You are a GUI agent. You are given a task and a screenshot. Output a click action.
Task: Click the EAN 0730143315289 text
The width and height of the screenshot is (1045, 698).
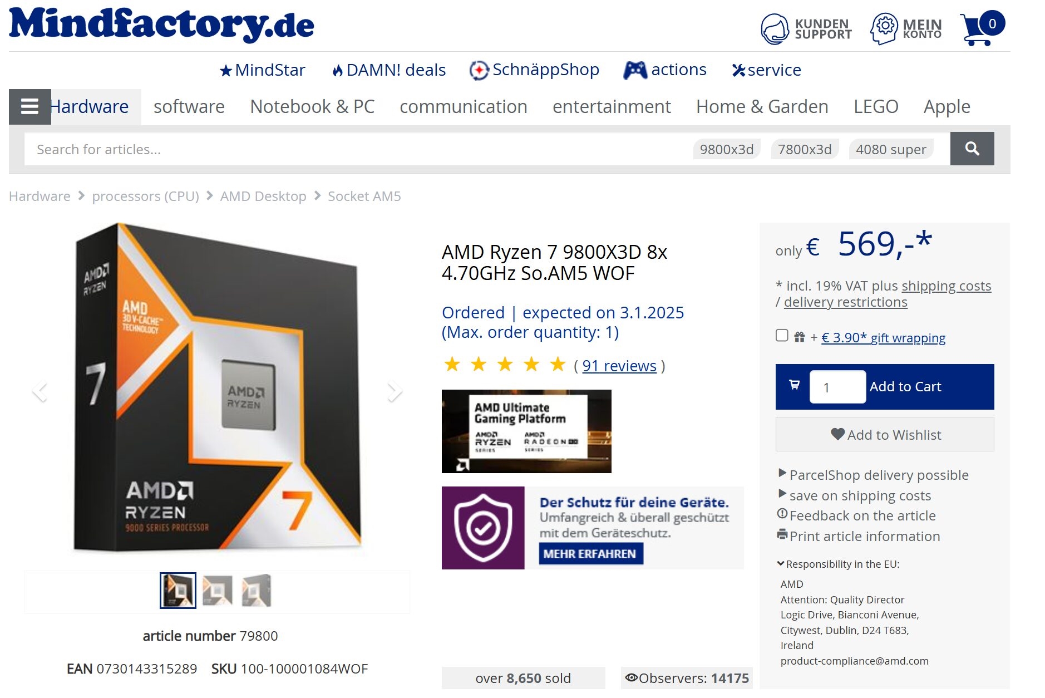coord(132,668)
